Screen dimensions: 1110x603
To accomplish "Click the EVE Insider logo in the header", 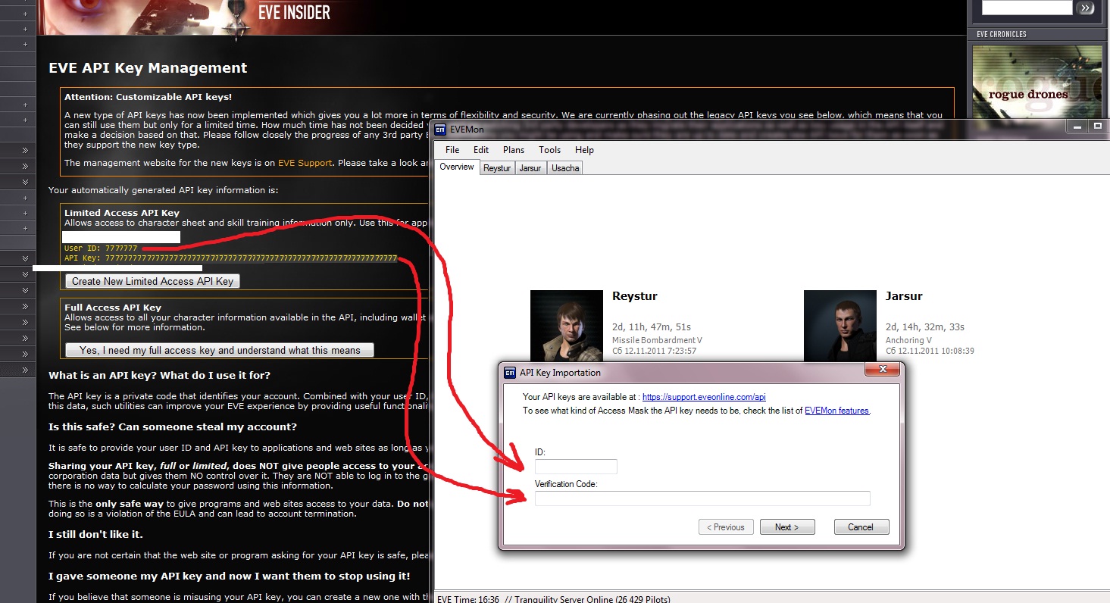I will tap(295, 13).
